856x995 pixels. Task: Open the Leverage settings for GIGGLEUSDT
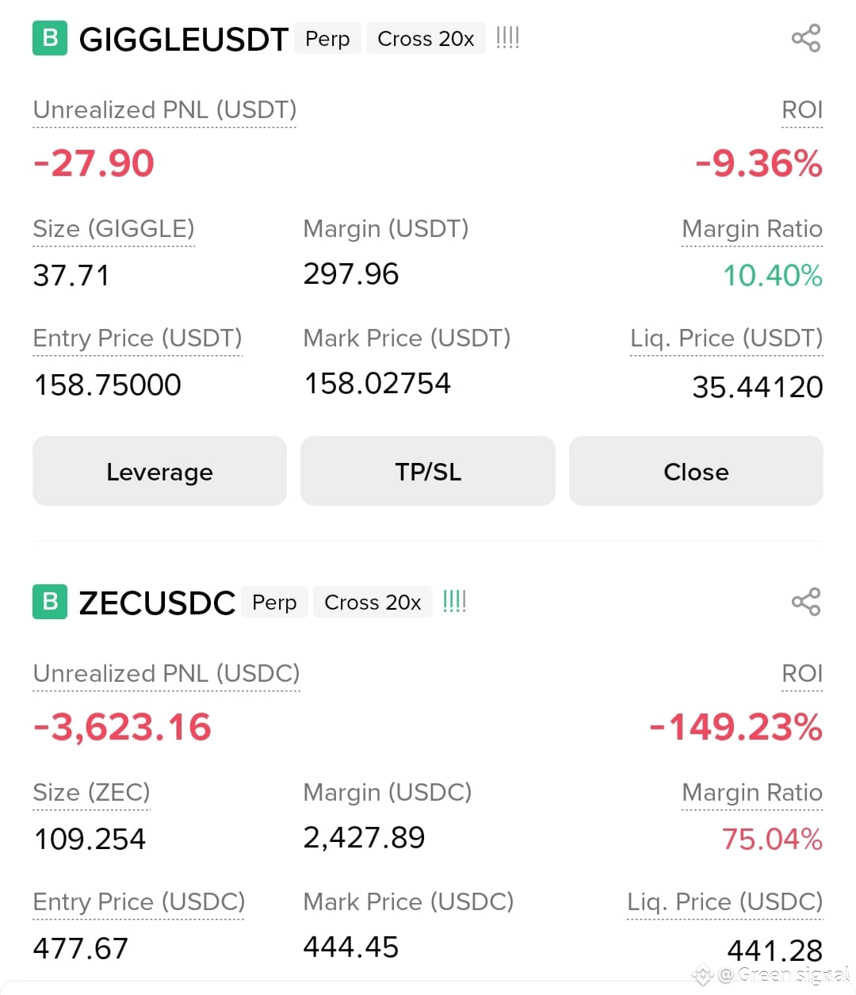pos(159,471)
